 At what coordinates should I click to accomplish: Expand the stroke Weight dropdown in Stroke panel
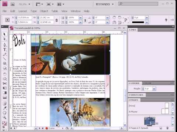tap(154, 89)
